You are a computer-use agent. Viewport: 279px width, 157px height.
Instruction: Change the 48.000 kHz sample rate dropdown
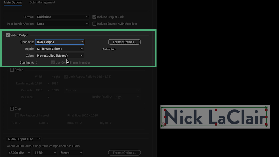(19, 153)
